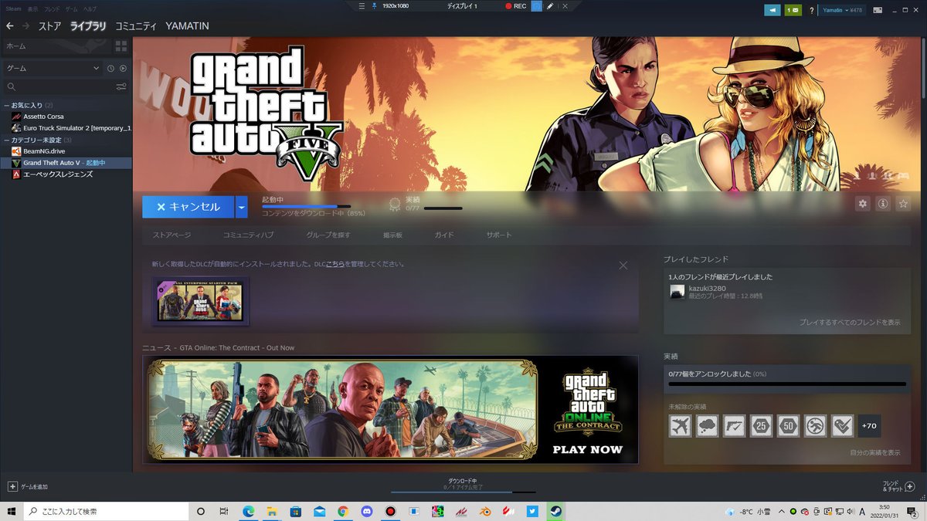Open Discord from the taskbar

pos(367,511)
